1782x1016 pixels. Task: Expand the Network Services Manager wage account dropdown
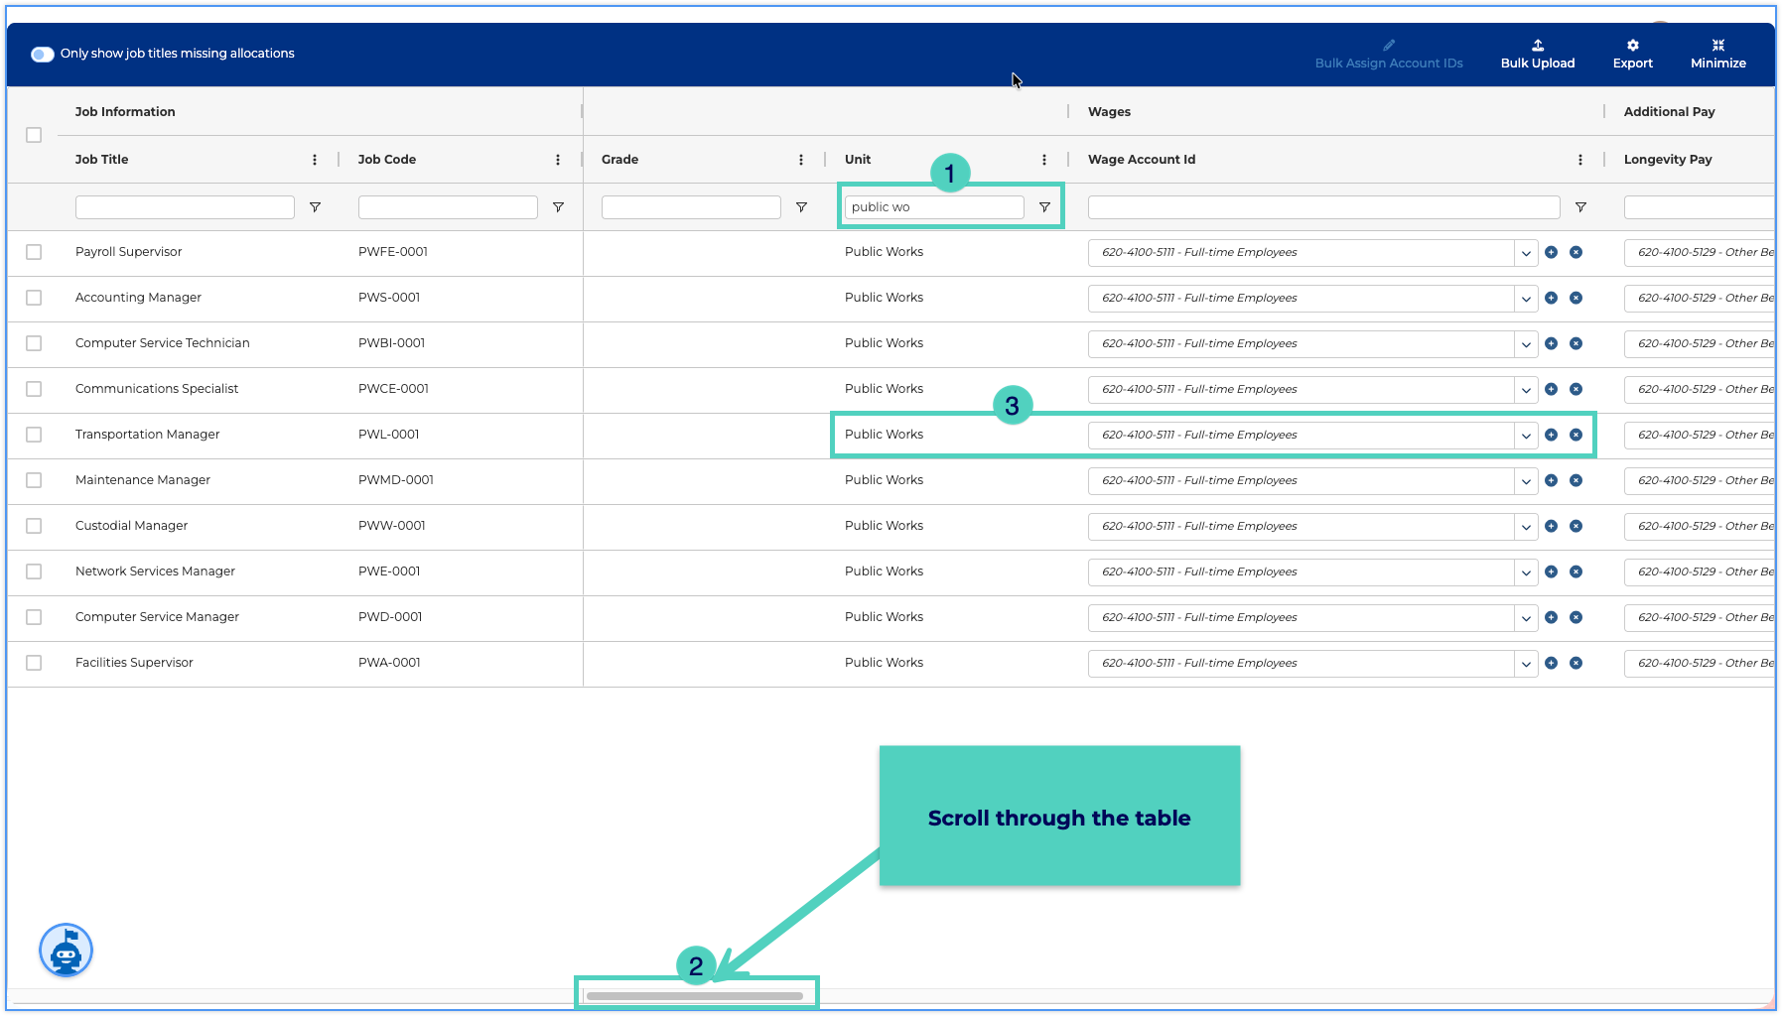[1525, 572]
